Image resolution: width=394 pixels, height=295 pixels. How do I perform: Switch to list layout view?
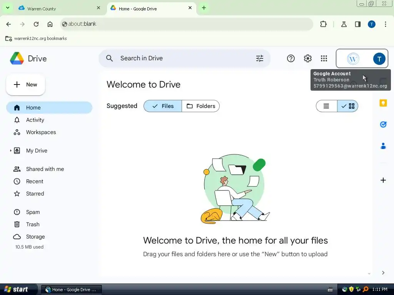(326, 106)
